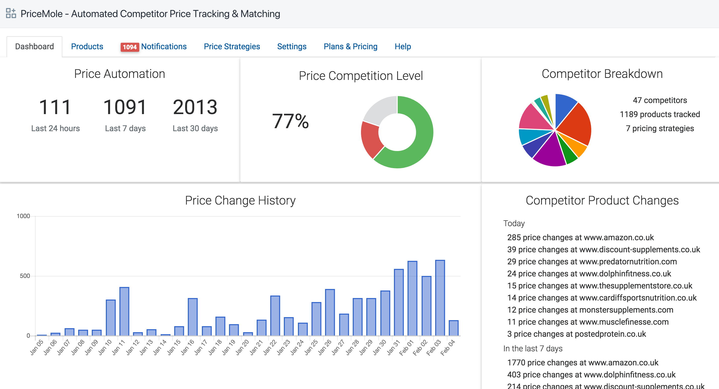Switch to the Products tab
The width and height of the screenshot is (719, 389).
[x=87, y=46]
